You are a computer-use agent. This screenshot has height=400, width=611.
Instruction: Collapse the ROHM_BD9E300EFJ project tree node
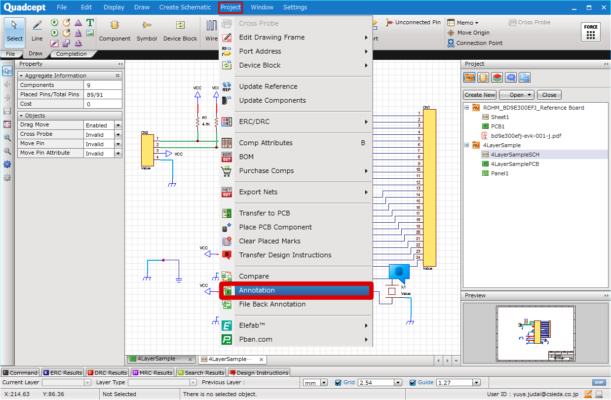point(467,108)
